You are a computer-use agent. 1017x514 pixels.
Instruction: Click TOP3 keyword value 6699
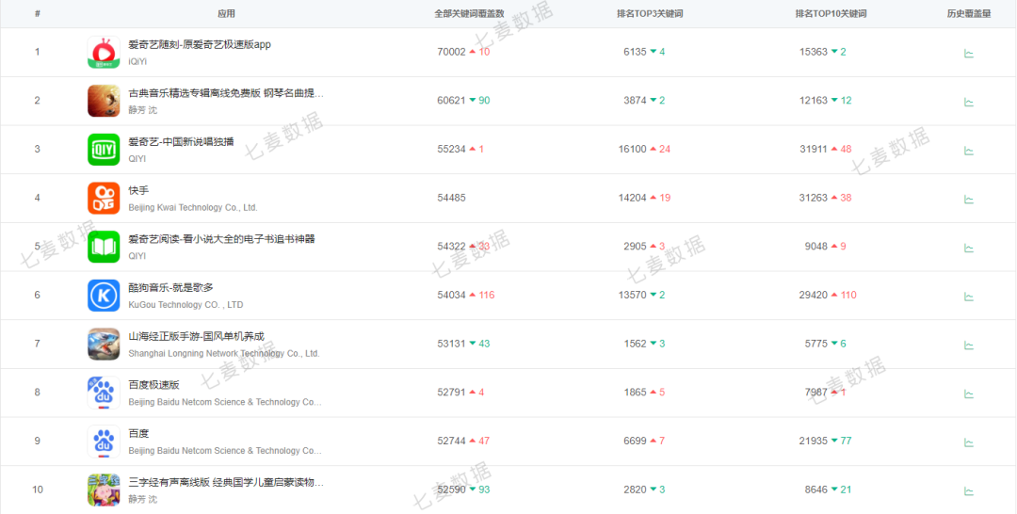635,441
